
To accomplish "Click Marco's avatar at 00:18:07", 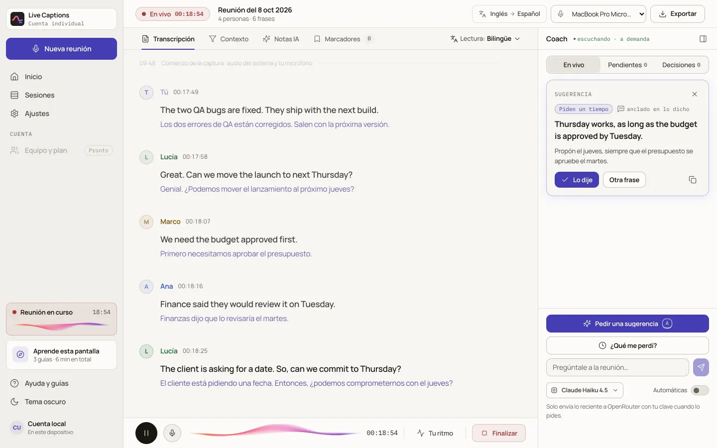I will (146, 222).
